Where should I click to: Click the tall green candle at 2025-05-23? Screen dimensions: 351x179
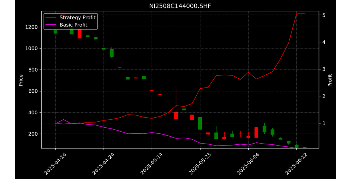coord(200,123)
